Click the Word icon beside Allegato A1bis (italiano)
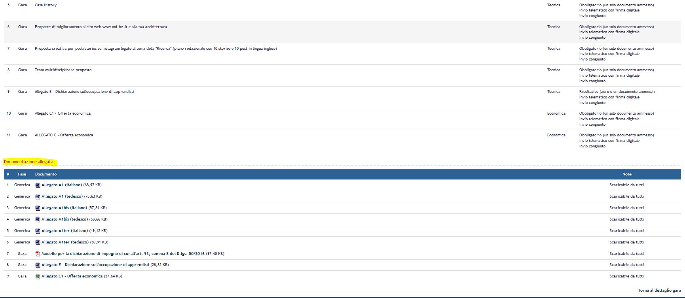The image size is (685, 298). coord(38,208)
